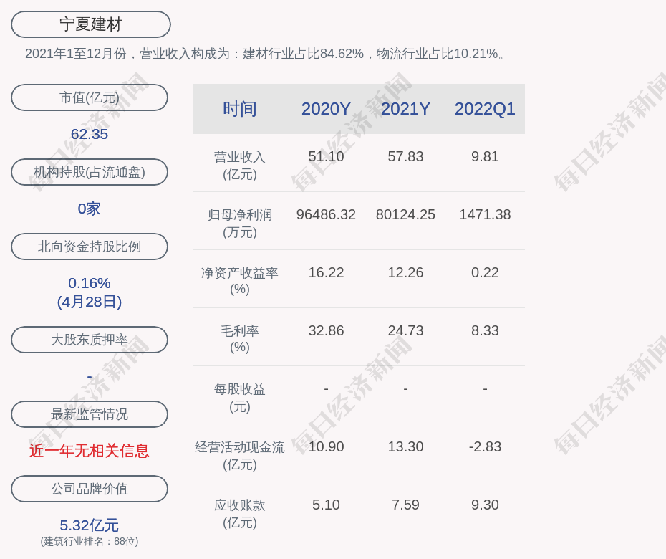
Task: Select net profit value 1471.38
Action: pos(485,214)
